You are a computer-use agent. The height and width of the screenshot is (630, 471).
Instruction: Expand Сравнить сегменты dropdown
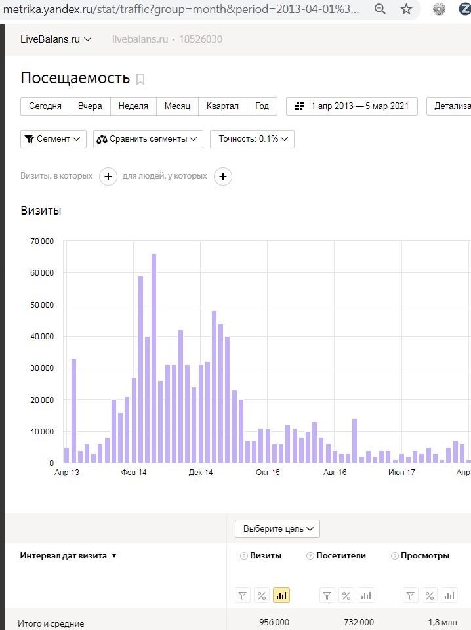148,139
